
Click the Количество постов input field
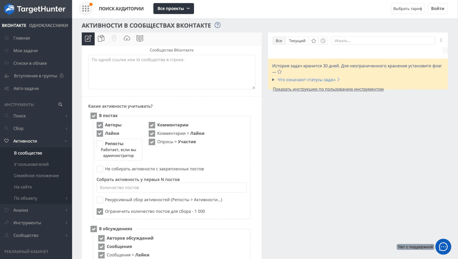[172, 188]
